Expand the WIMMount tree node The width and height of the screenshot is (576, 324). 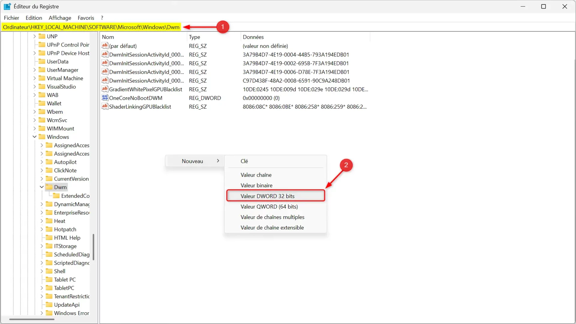click(34, 128)
